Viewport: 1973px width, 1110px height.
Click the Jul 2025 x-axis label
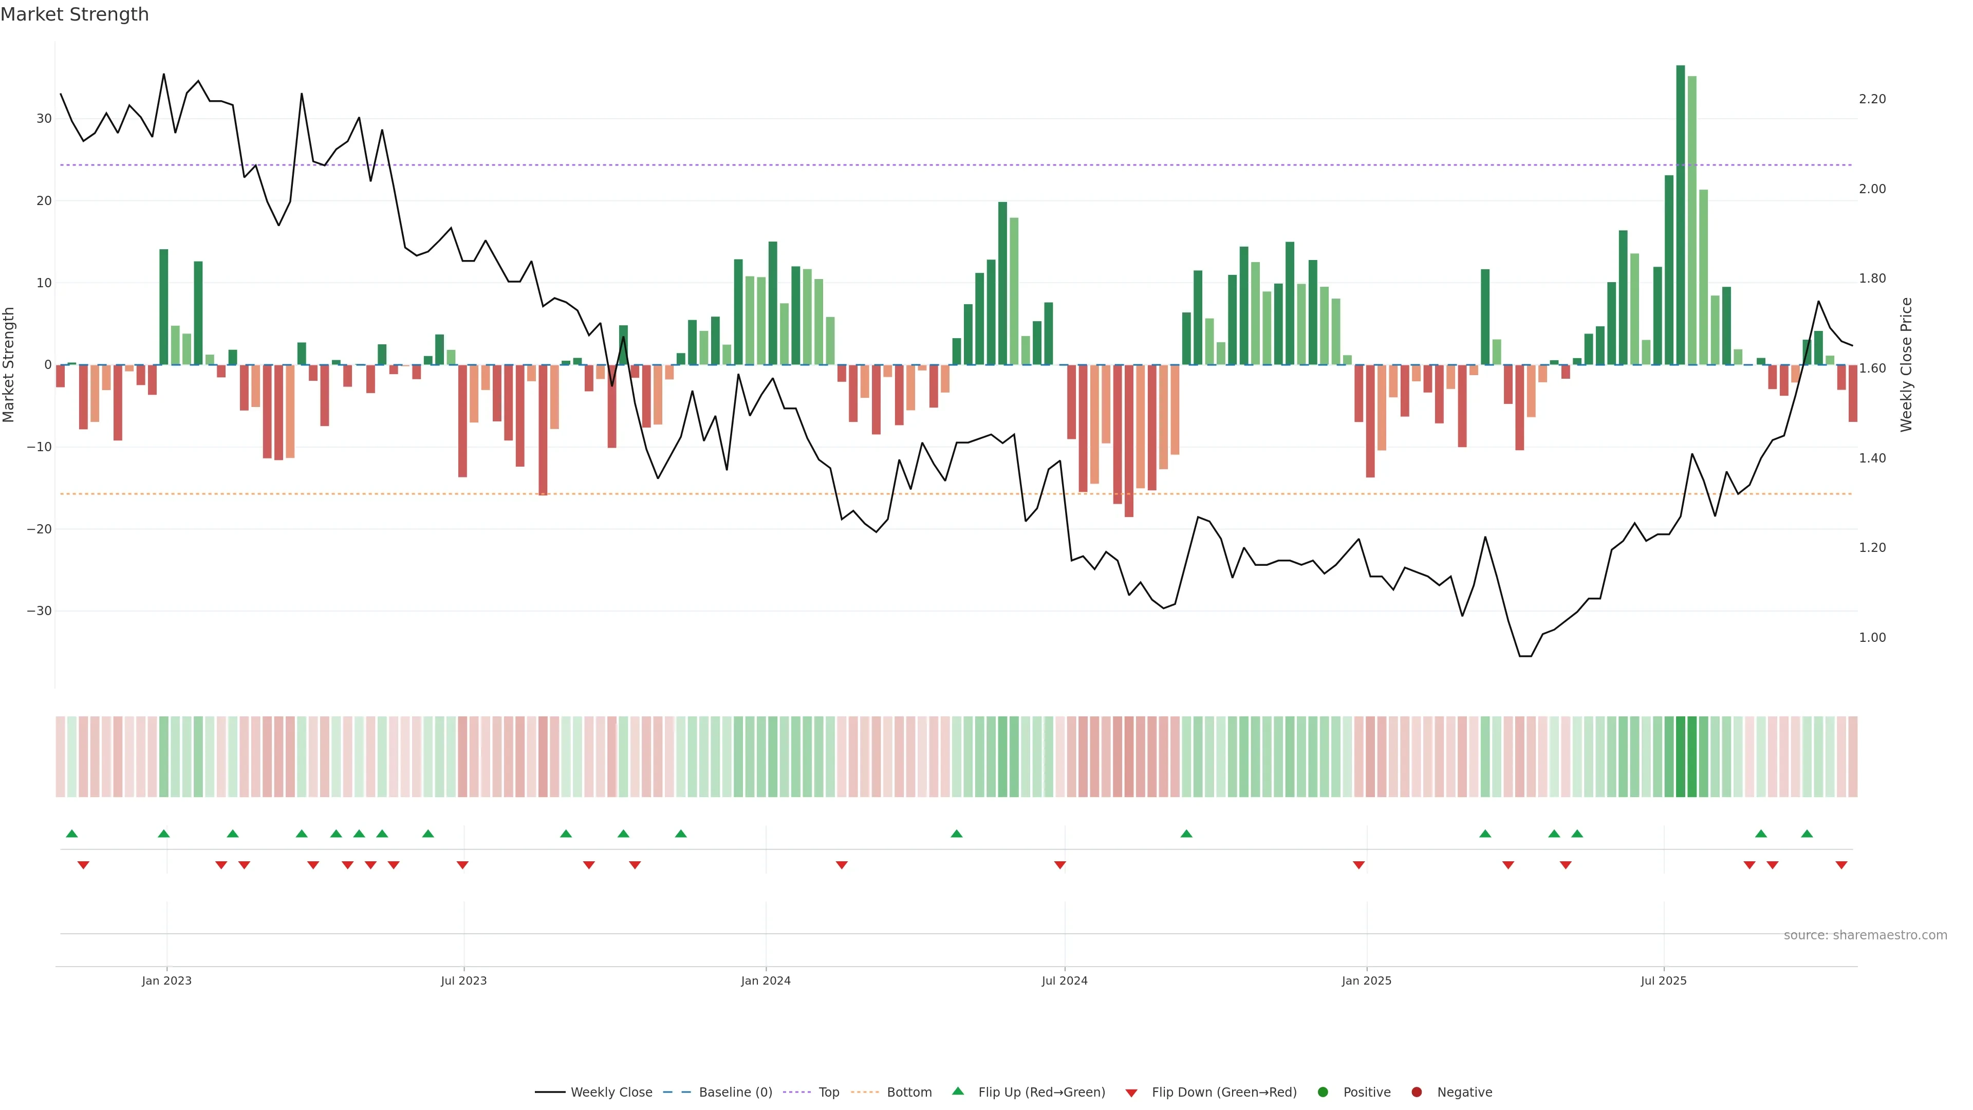tap(1663, 980)
